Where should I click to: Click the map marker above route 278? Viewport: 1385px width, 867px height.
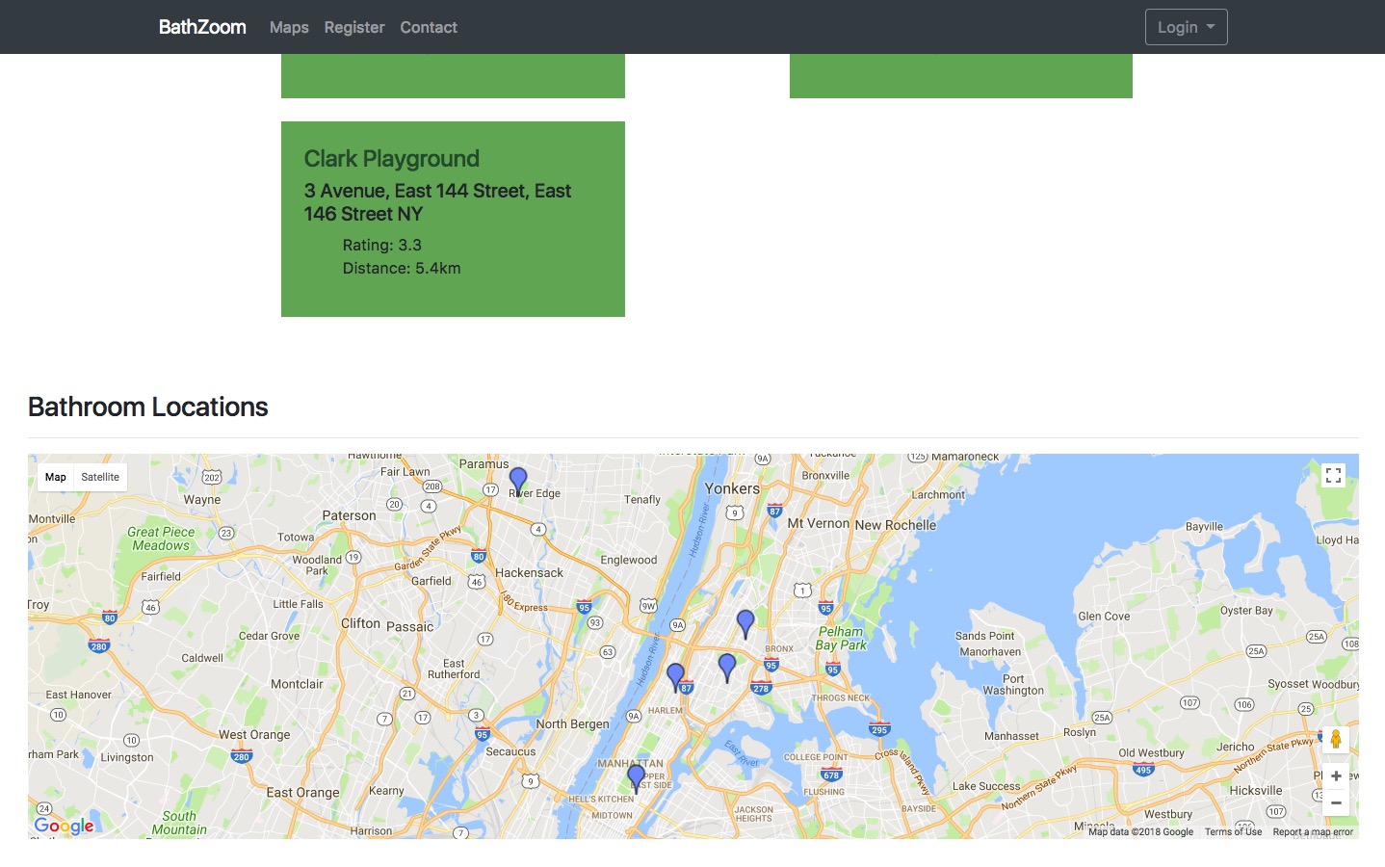pos(727,666)
